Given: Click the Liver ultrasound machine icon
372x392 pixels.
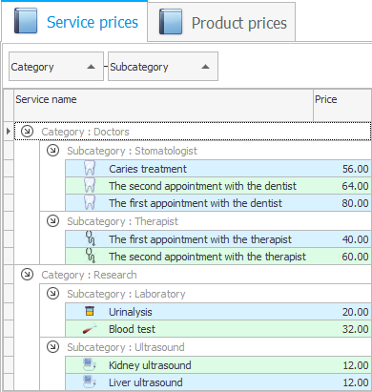Looking at the screenshot, I should [x=90, y=382].
